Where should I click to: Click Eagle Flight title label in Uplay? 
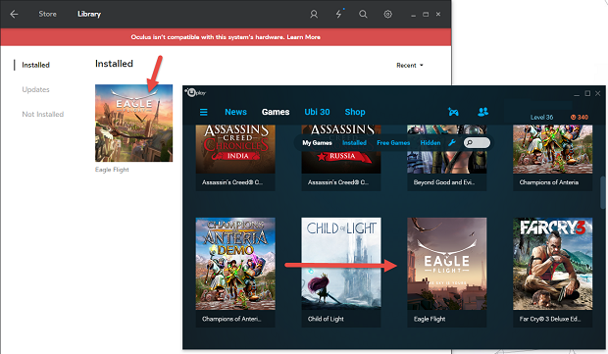click(x=430, y=319)
